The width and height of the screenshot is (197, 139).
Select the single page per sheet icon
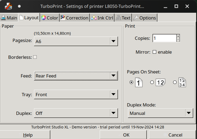coord(139,82)
